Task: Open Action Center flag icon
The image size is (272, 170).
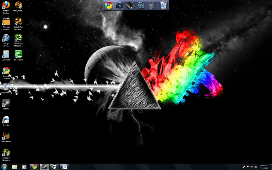Action: pos(248,167)
